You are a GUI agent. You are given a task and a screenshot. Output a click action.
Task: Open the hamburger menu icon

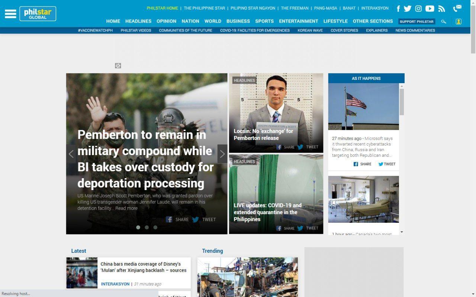(10, 14)
